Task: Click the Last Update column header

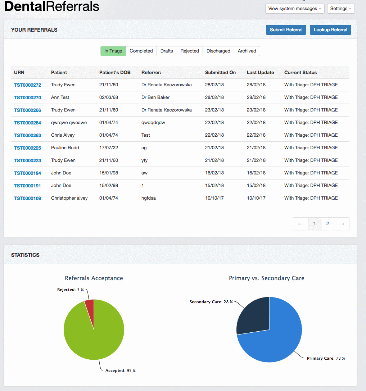Action: tap(260, 73)
